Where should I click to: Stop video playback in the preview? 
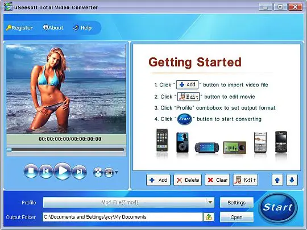coord(31,171)
